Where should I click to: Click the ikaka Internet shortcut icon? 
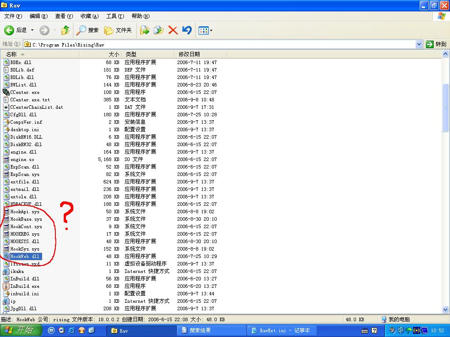point(6,271)
